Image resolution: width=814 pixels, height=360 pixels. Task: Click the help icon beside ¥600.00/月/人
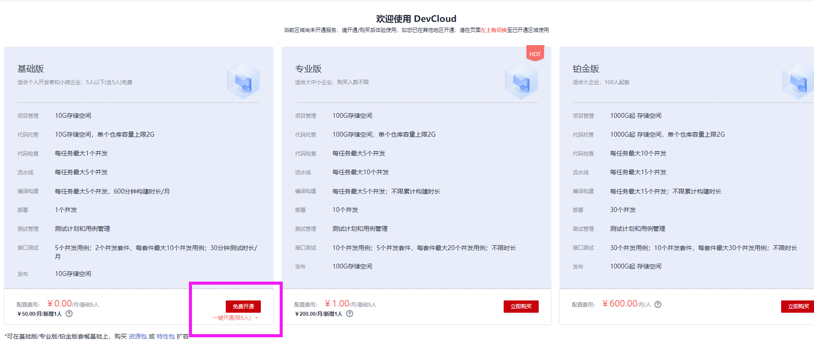coord(658,304)
